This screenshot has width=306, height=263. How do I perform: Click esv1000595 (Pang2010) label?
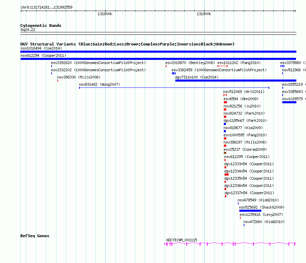(245, 135)
